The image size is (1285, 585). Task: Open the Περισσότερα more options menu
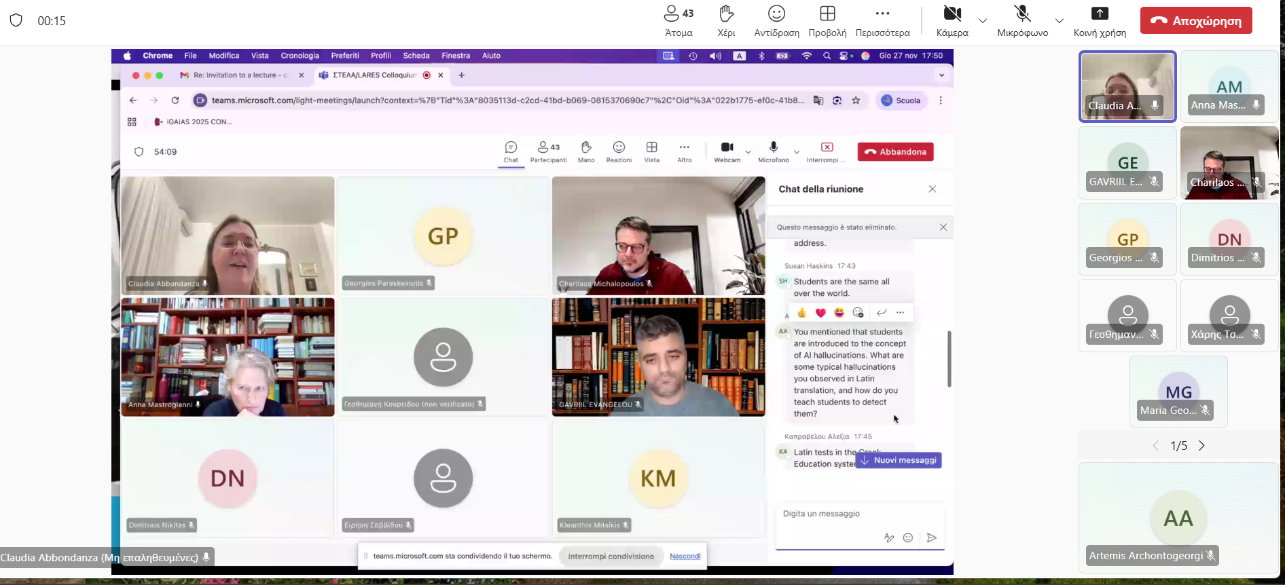pyautogui.click(x=882, y=21)
